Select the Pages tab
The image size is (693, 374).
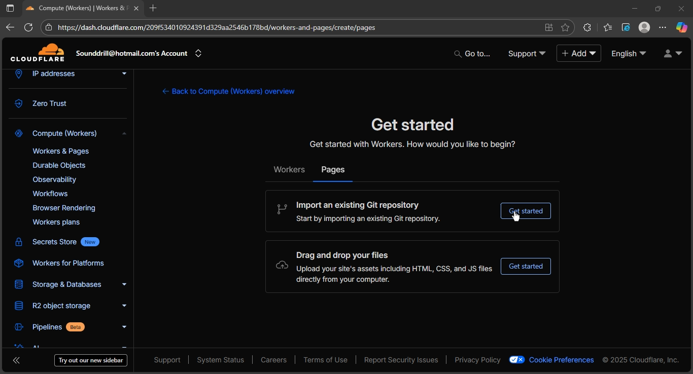pos(333,170)
